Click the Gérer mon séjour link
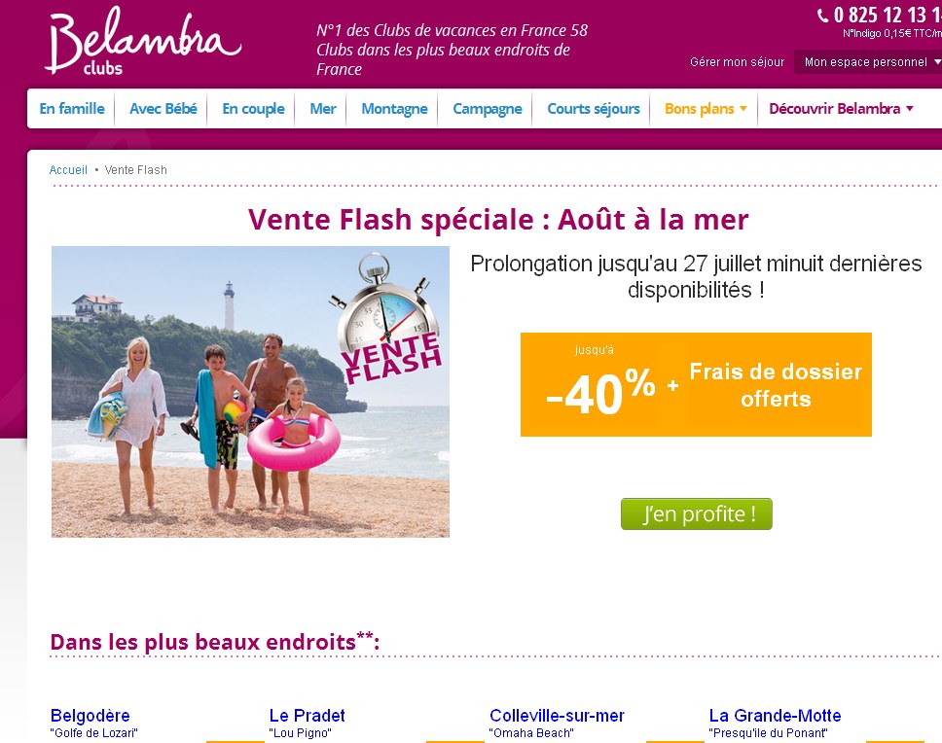The height and width of the screenshot is (743, 942). 737,62
